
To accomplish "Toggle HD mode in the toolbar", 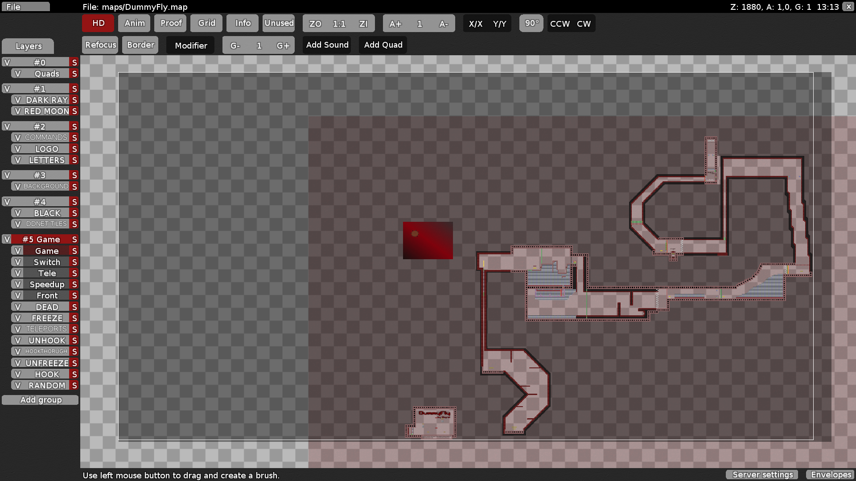I will [98, 23].
